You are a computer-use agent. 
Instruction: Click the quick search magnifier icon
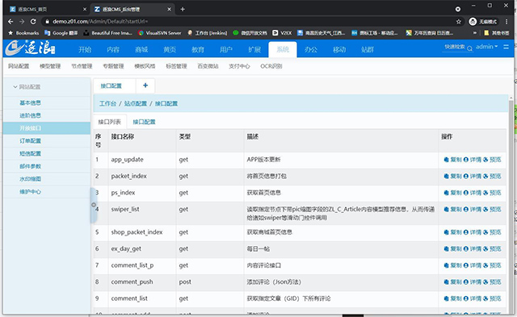[469, 48]
